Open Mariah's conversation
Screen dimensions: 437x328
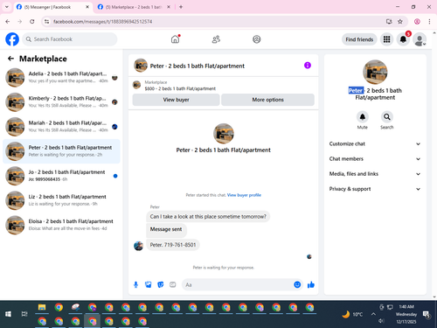[61, 127]
